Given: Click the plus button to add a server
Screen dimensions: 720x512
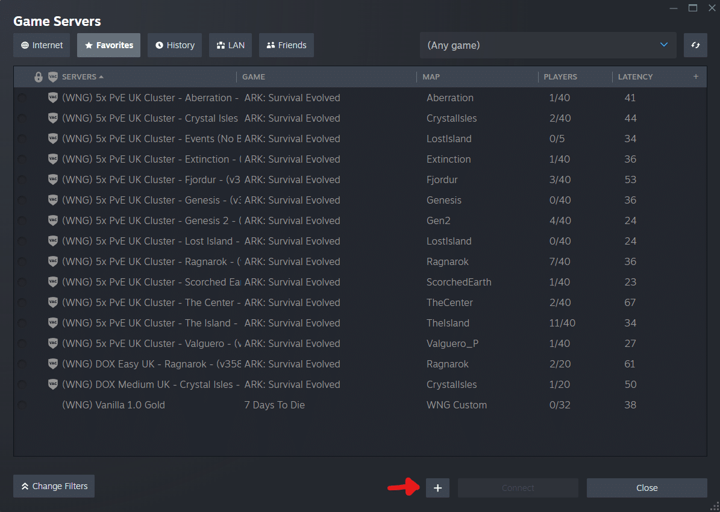Looking at the screenshot, I should pyautogui.click(x=437, y=488).
